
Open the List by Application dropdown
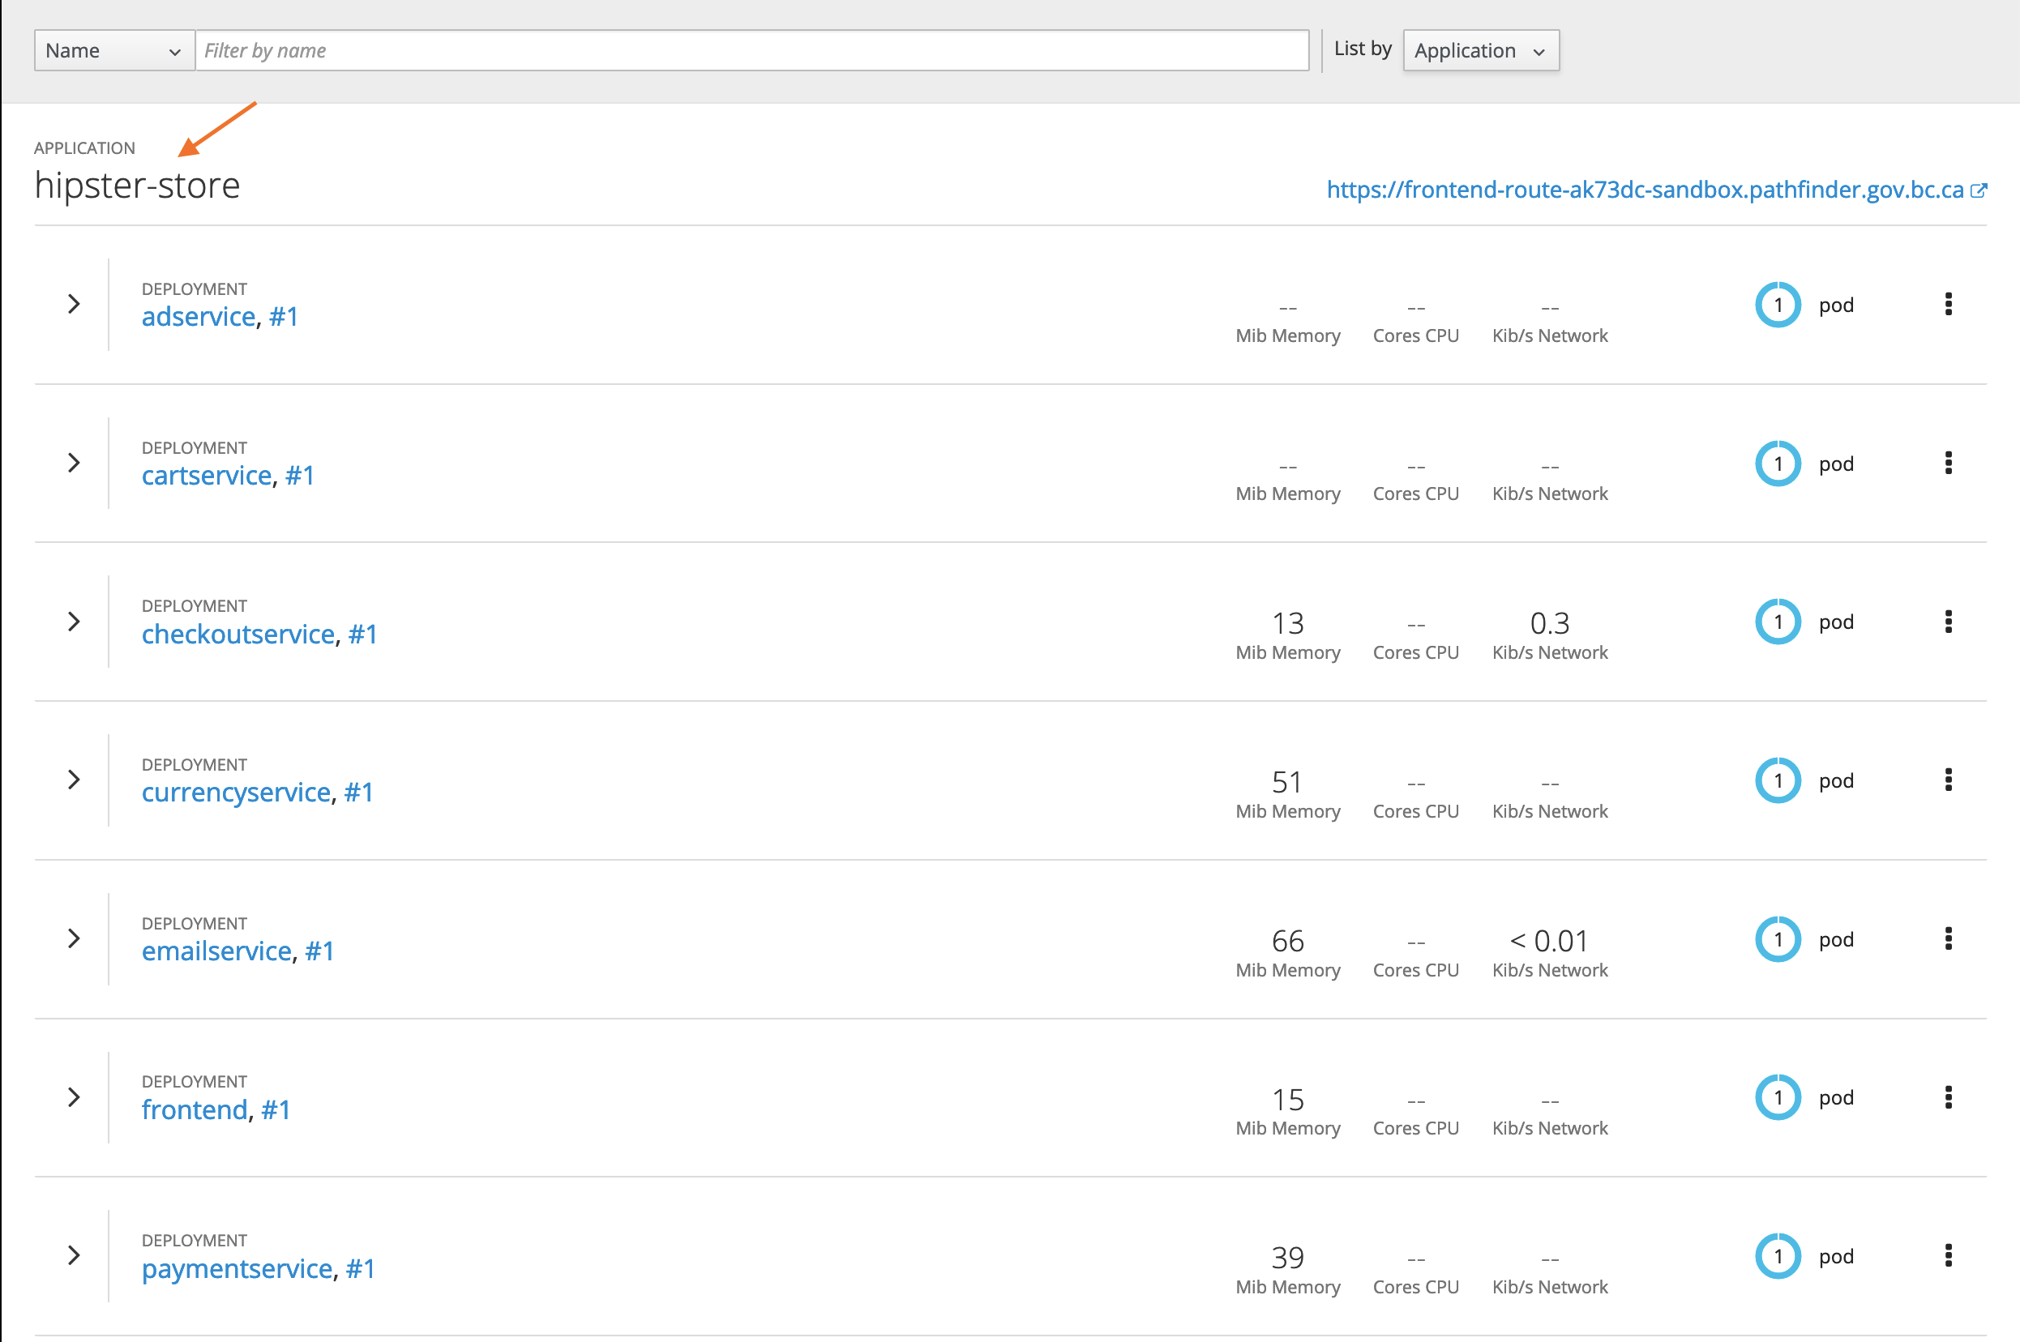1481,50
